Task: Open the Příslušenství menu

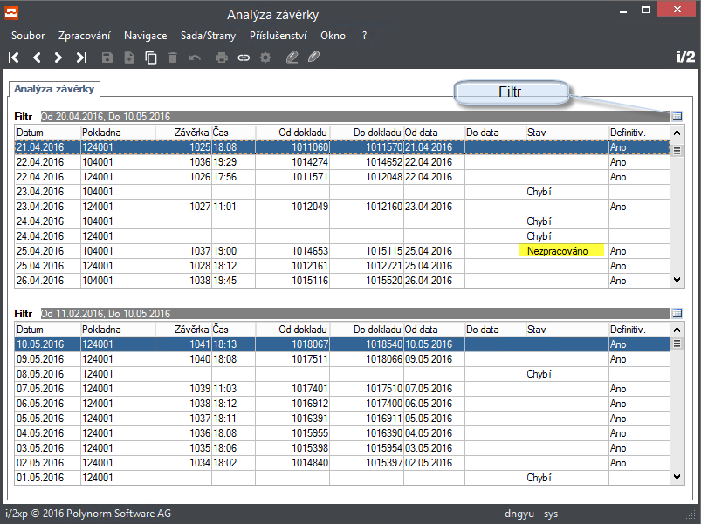Action: coord(278,36)
